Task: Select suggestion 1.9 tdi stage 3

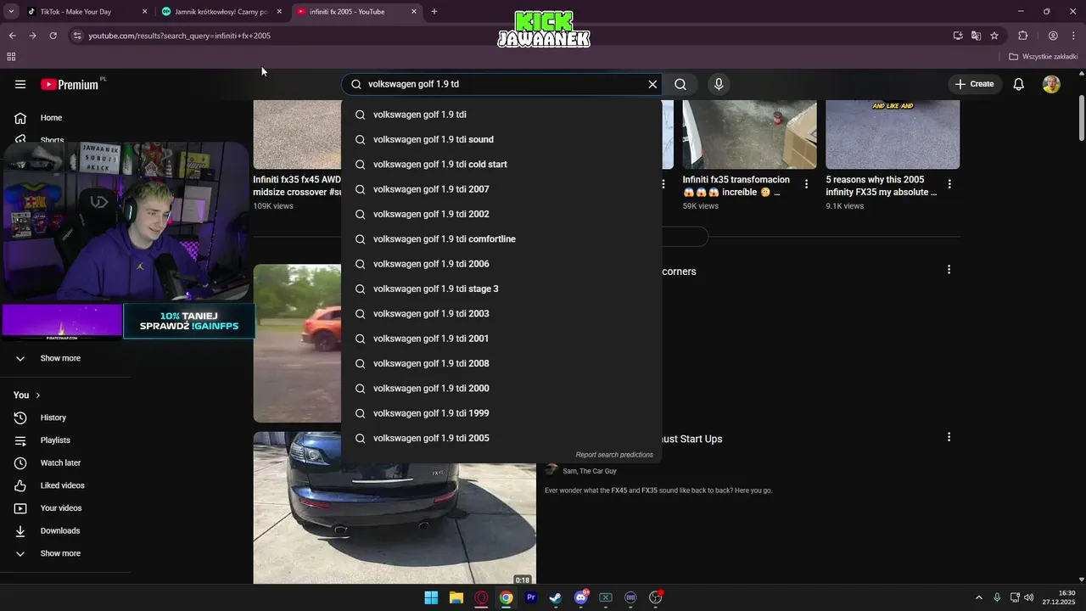Action: tap(501, 289)
